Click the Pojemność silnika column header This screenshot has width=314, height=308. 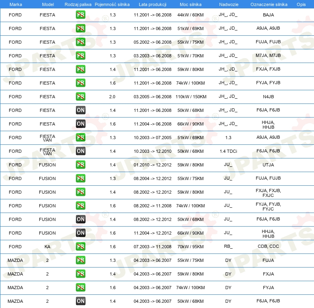click(112, 4)
